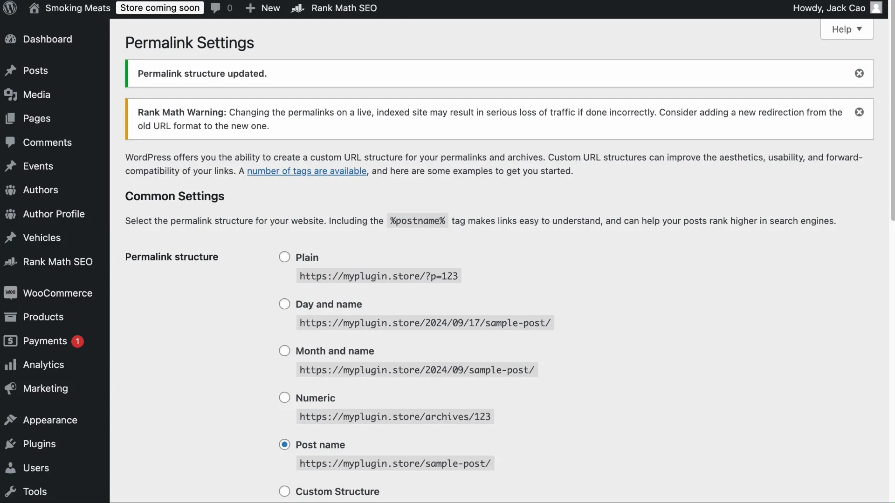
Task: Click the Rank Math icon in top bar
Action: 297,8
